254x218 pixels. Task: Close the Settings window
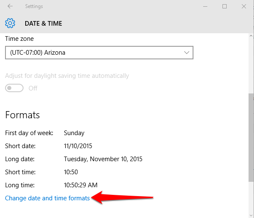click(244, 6)
